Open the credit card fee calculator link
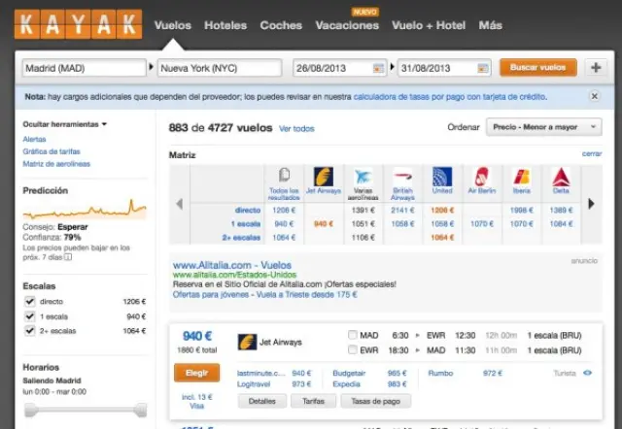The height and width of the screenshot is (429, 622). 450,97
